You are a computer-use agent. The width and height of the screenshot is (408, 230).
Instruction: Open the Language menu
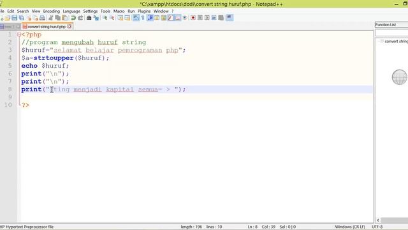[x=71, y=11]
